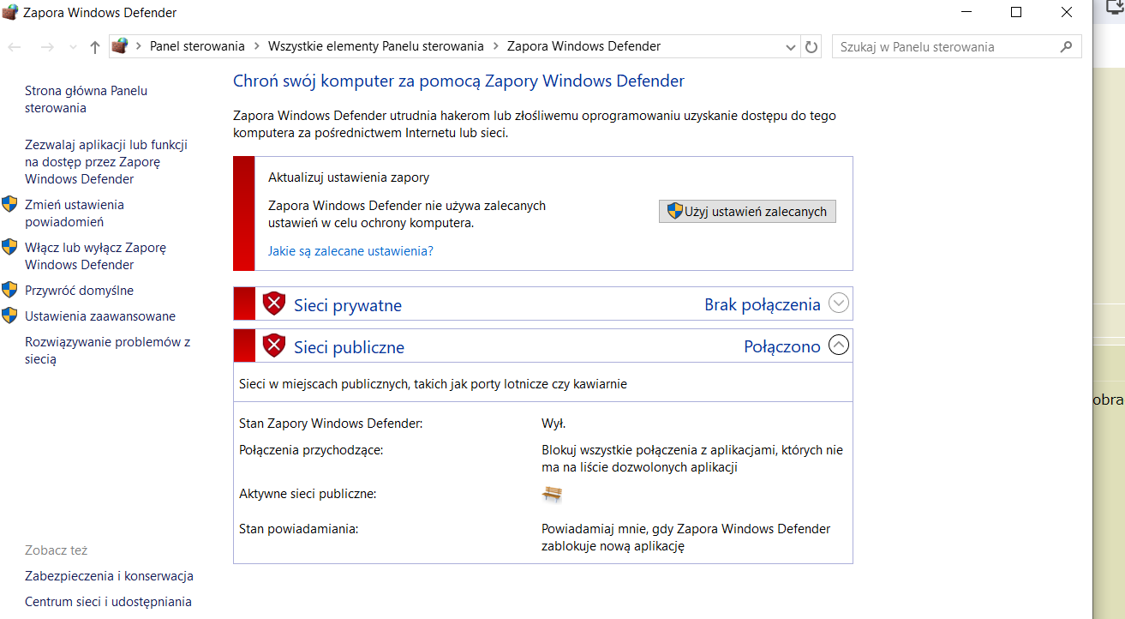Click the firewall icon in the title bar
Screen dimensions: 1125x619
point(10,13)
